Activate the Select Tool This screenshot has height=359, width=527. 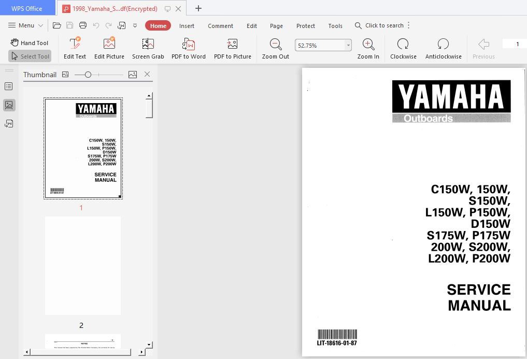click(x=30, y=56)
